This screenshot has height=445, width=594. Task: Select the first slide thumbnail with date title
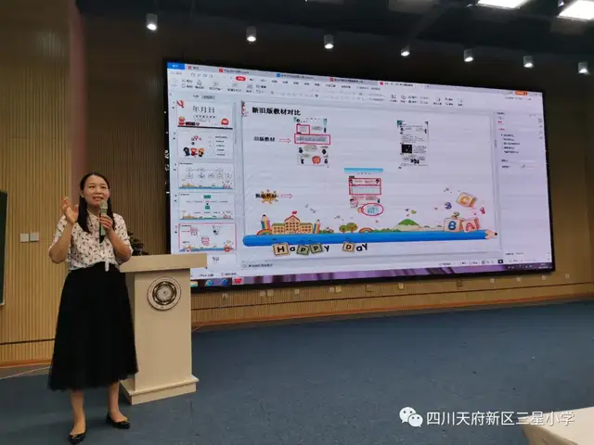pos(204,115)
